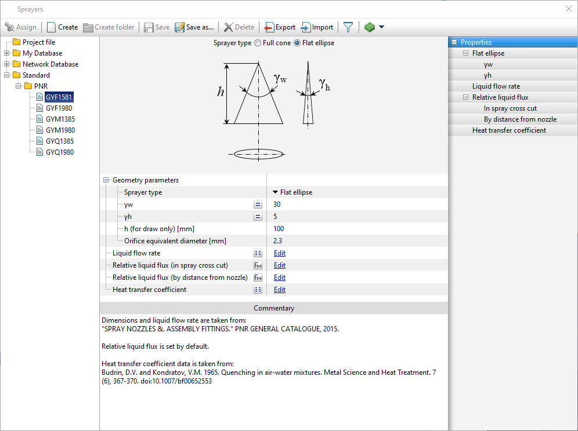Click the filter funnel icon
578x431 pixels.
point(348,27)
